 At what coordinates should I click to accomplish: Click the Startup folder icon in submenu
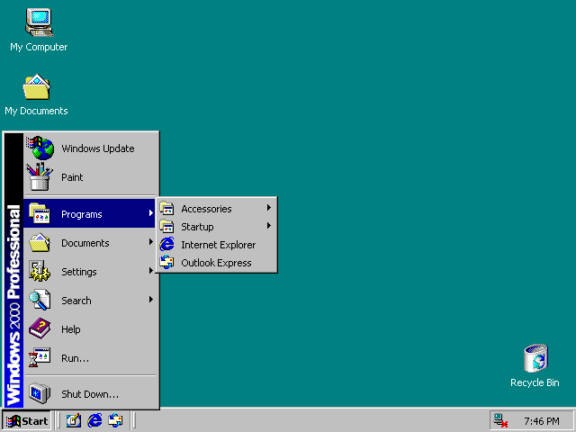[x=166, y=226]
